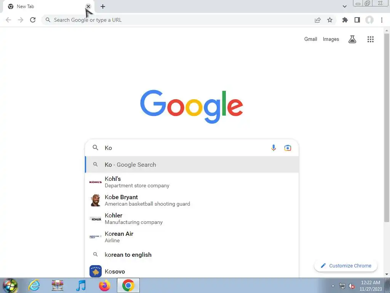Screen dimensions: 390x293
Task: Toggle the side panel icon
Action: tap(357, 20)
